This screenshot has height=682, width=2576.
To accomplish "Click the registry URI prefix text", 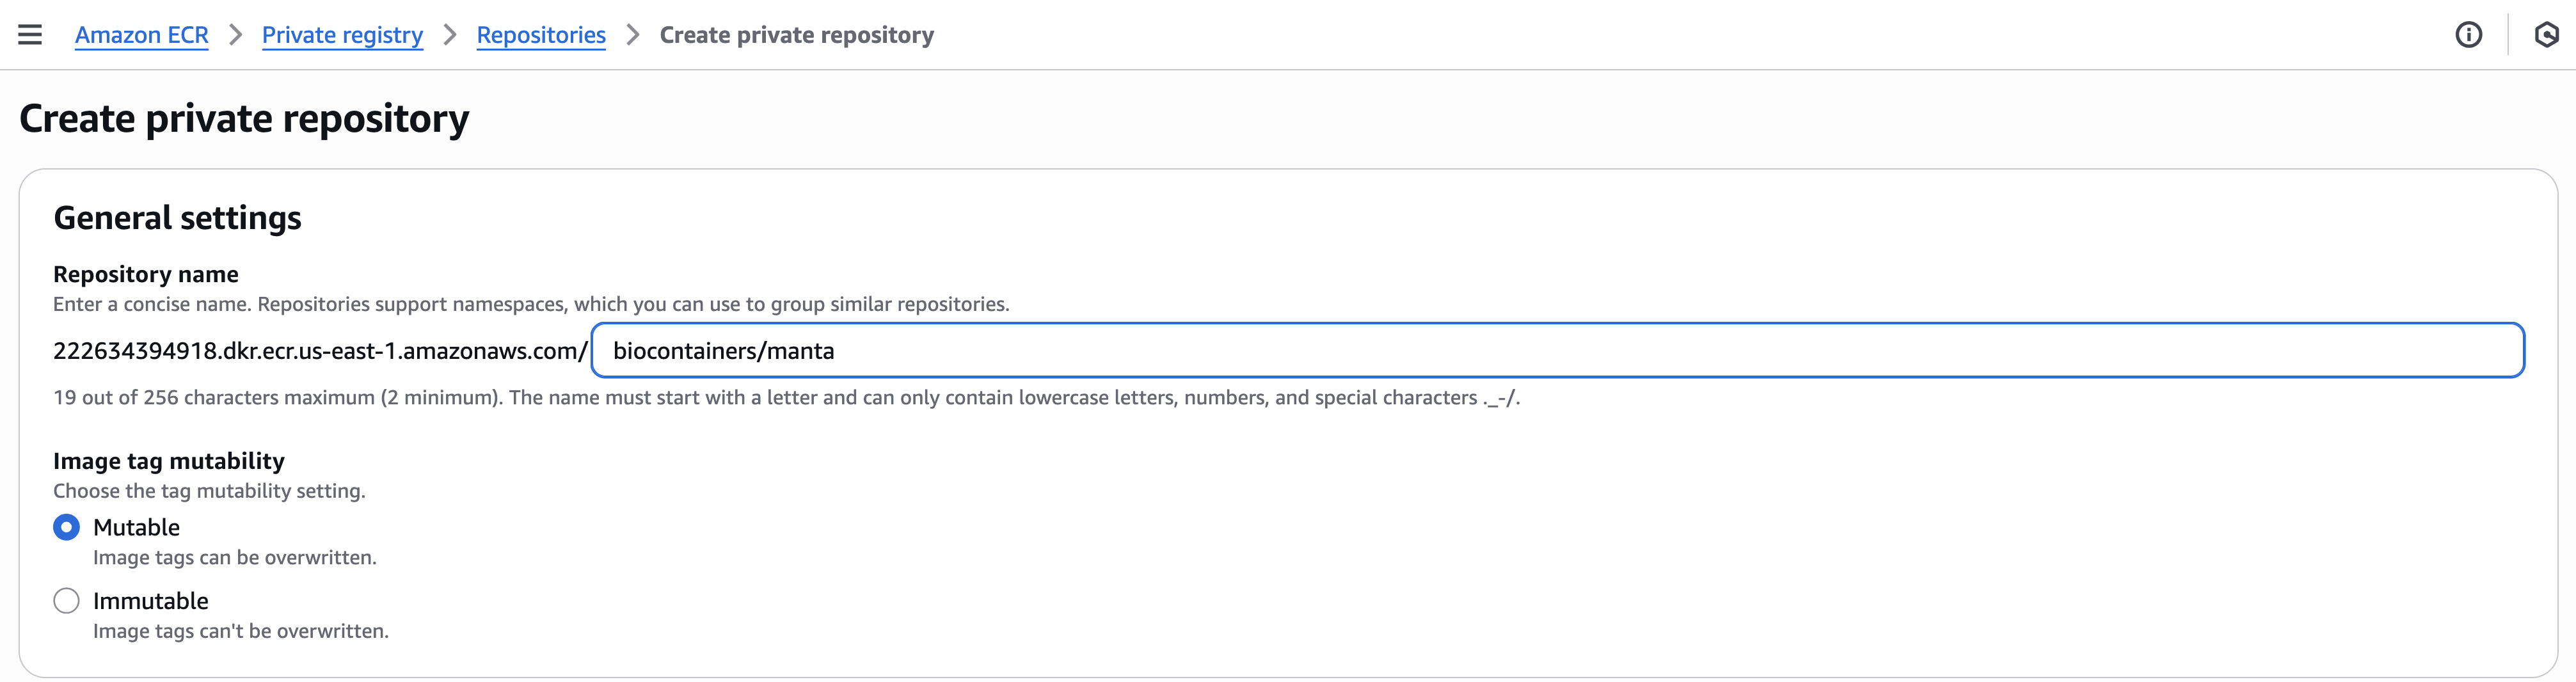I will click(320, 351).
